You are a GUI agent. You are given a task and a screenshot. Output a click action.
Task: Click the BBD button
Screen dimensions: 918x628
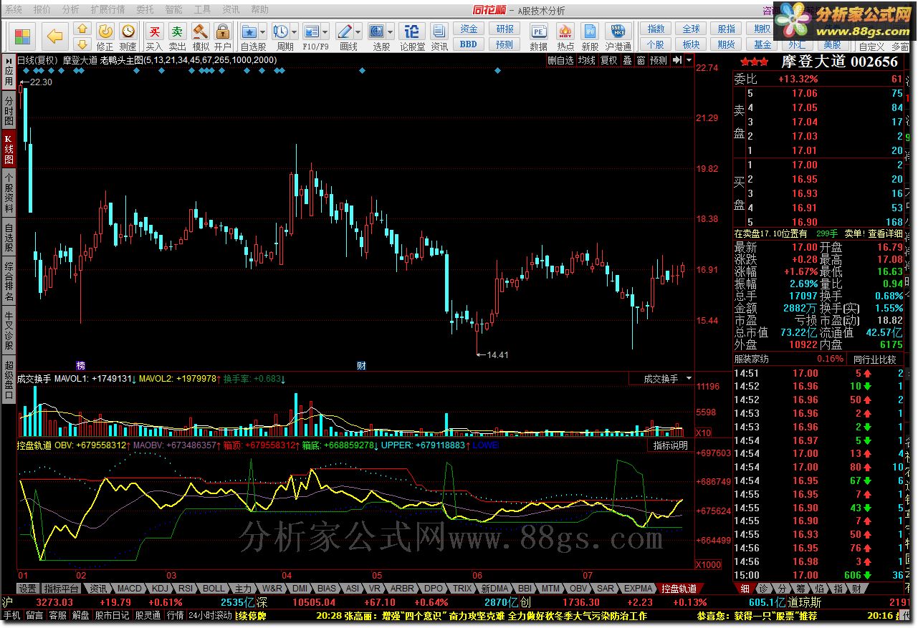(x=469, y=44)
